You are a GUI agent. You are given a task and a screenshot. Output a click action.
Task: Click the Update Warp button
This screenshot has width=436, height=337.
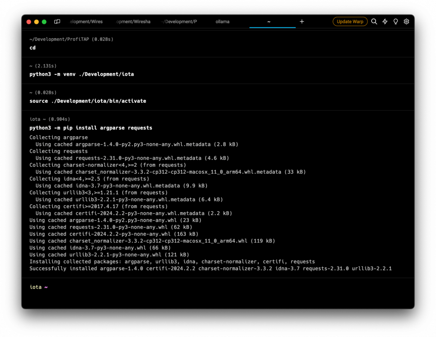350,22
